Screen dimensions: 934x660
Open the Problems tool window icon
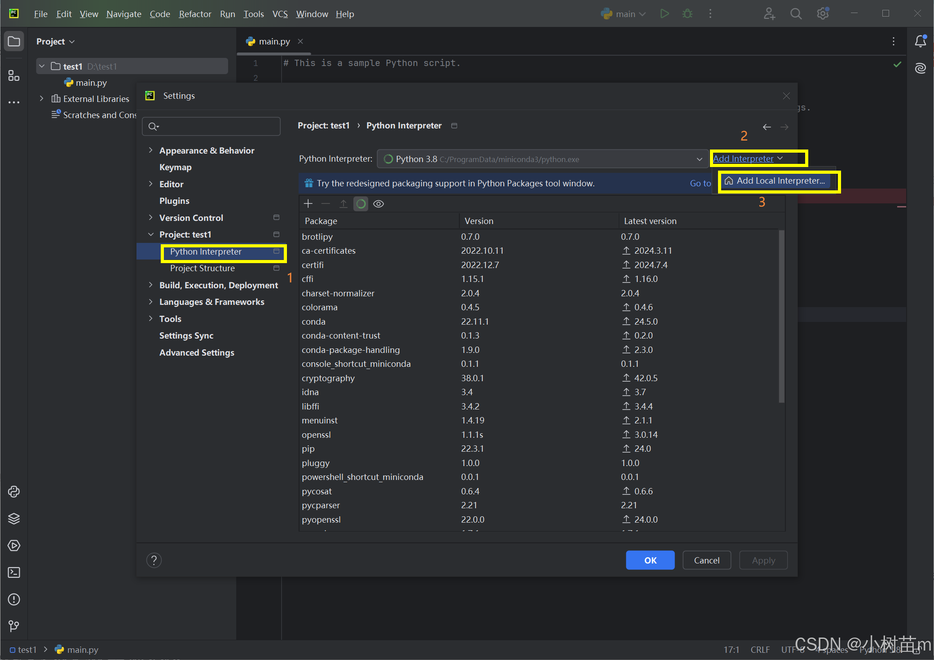[14, 599]
